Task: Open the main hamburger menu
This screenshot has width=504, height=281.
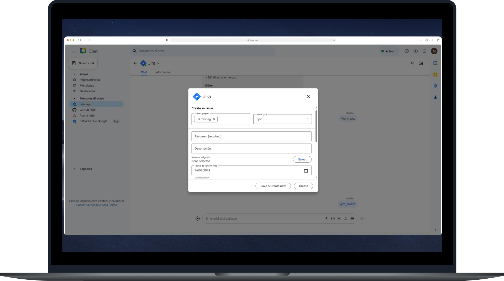Action: (74, 51)
